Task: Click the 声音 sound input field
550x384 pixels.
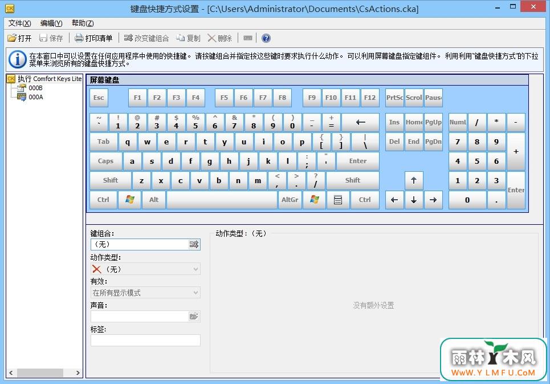Action: click(140, 316)
